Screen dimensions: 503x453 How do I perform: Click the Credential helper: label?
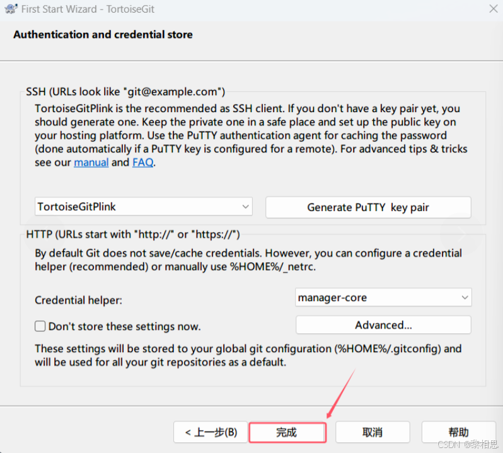(78, 301)
